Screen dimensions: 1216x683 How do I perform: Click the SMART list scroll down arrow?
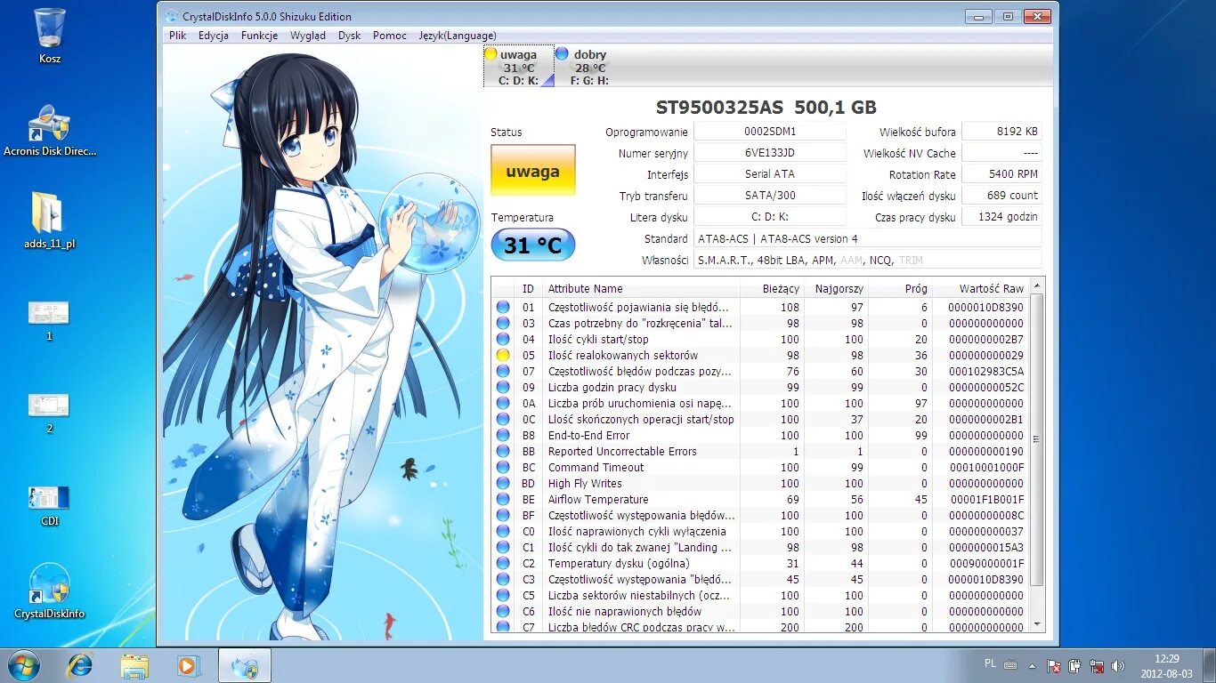[1037, 624]
